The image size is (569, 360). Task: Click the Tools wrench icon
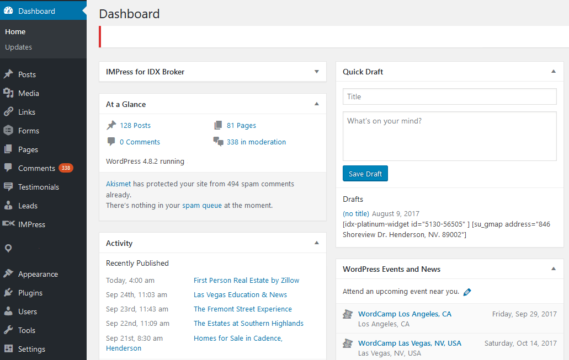tap(8, 330)
